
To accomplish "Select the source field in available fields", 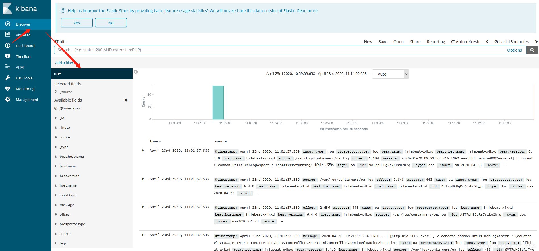I will (x=65, y=234).
